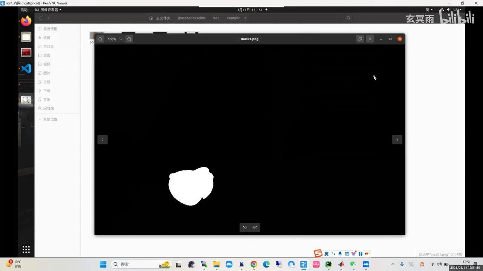Select the zoom in tool in the image viewer
This screenshot has height=271, width=483.
pyautogui.click(x=129, y=39)
